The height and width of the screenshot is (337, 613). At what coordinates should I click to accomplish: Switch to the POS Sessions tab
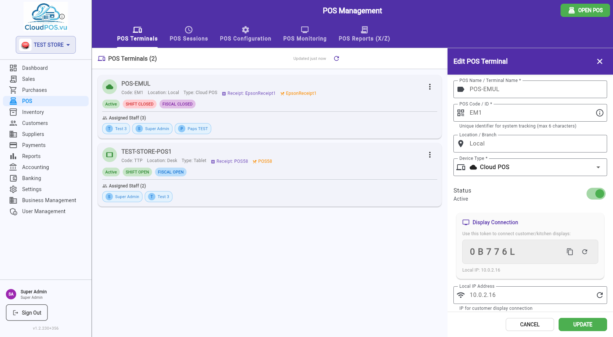point(189,34)
